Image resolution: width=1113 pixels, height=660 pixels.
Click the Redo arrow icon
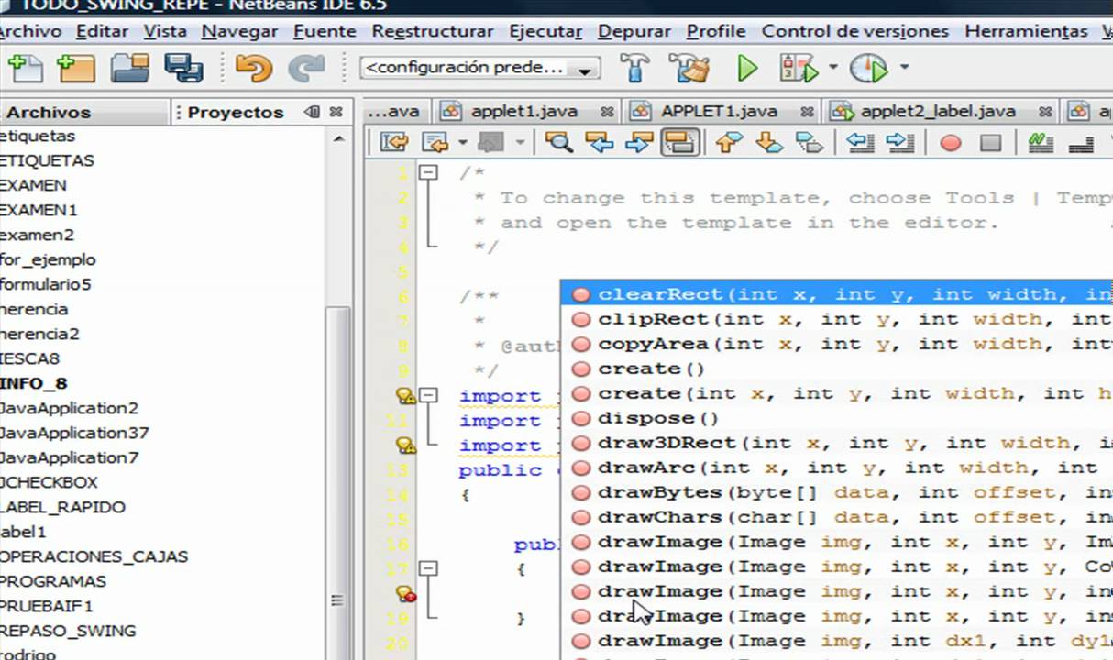(305, 69)
